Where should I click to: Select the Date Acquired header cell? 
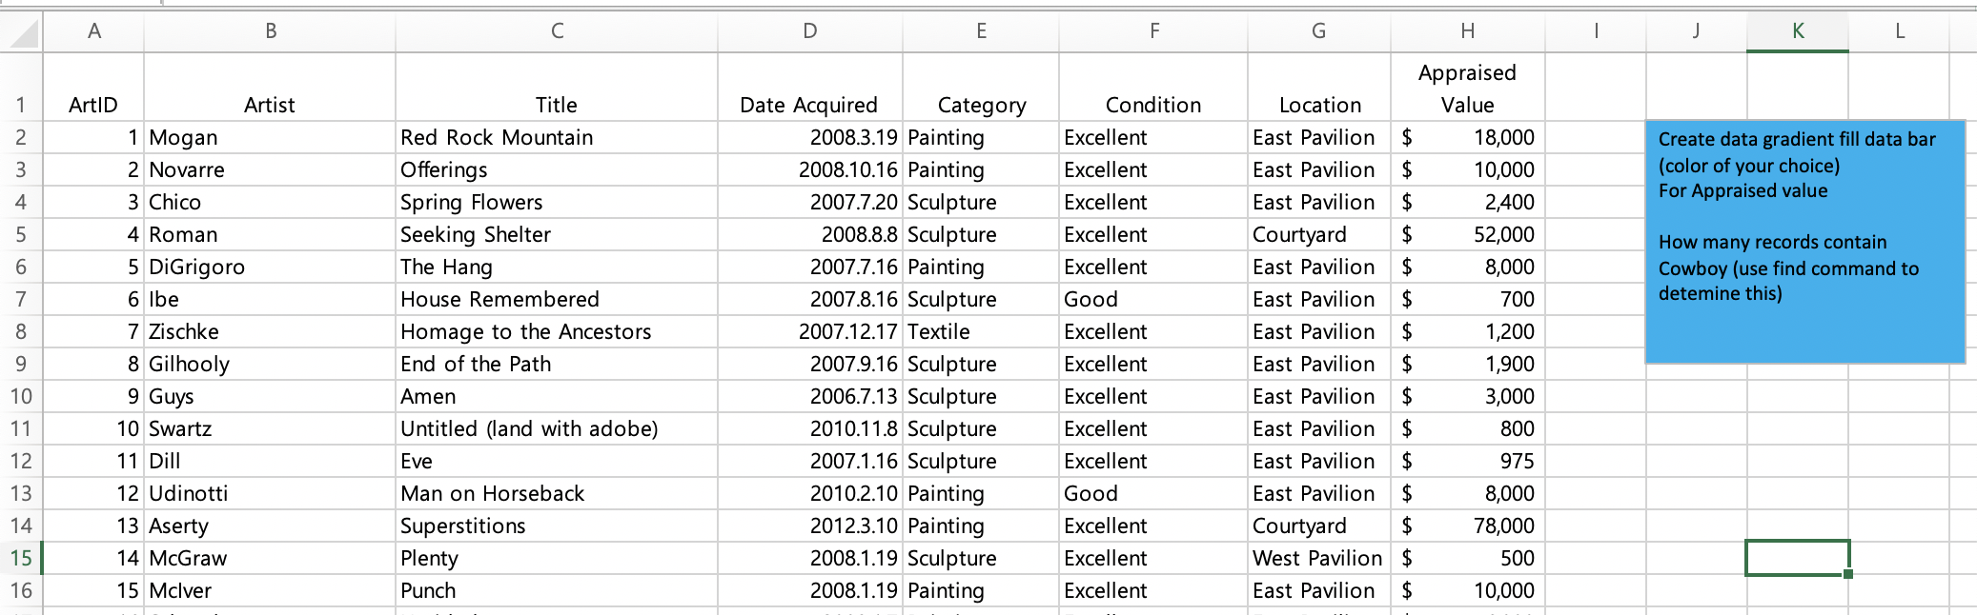(808, 105)
